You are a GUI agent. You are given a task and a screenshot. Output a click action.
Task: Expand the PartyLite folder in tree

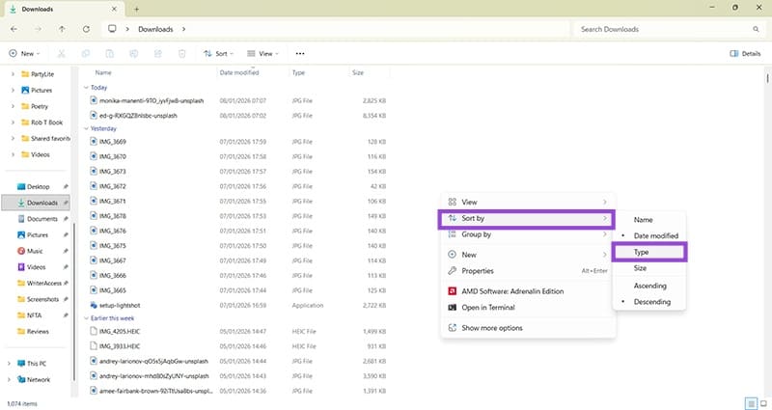pyautogui.click(x=13, y=74)
